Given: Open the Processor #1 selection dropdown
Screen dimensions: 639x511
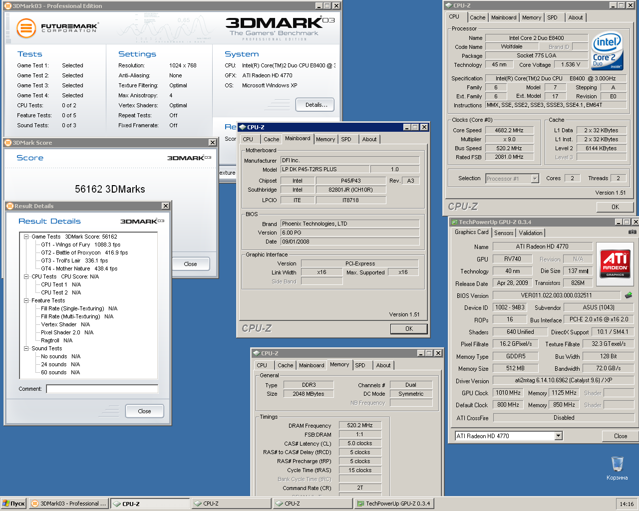Looking at the screenshot, I should point(535,179).
